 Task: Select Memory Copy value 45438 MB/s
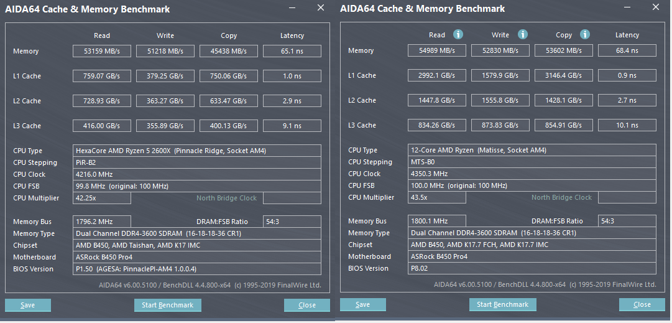tap(229, 51)
